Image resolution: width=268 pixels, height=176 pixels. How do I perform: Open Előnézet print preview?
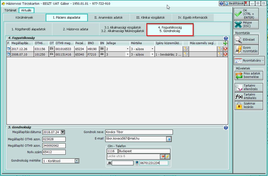246,40
